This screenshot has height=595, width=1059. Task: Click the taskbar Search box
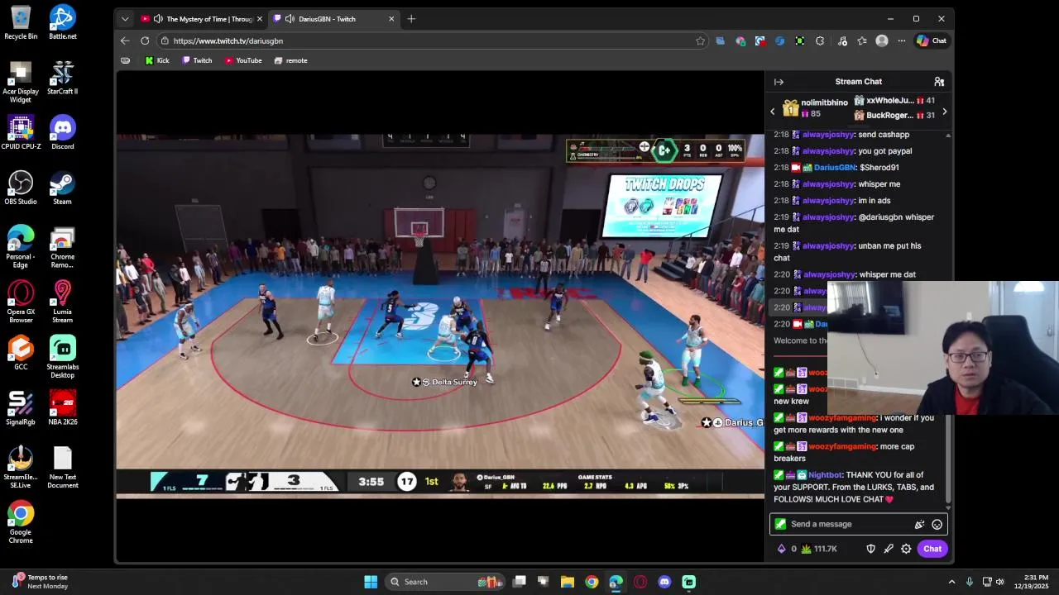click(x=445, y=582)
